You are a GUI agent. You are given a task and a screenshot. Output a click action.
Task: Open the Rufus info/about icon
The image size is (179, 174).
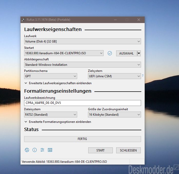point(35,150)
